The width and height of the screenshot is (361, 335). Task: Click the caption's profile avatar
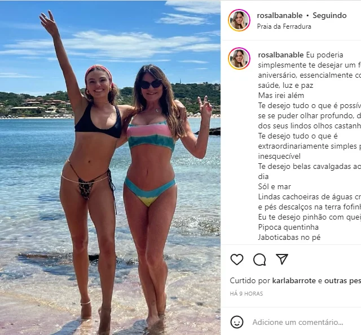239,59
